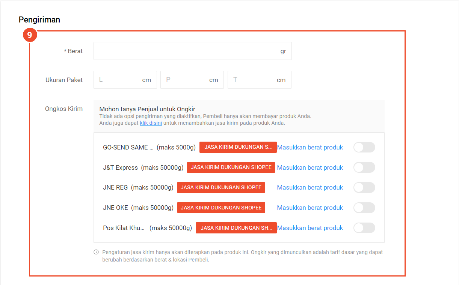Viewport: 459px width, 290px height.
Task: Click 'Masukkan berat produk' for GO-SEND SAME
Action: (310, 147)
